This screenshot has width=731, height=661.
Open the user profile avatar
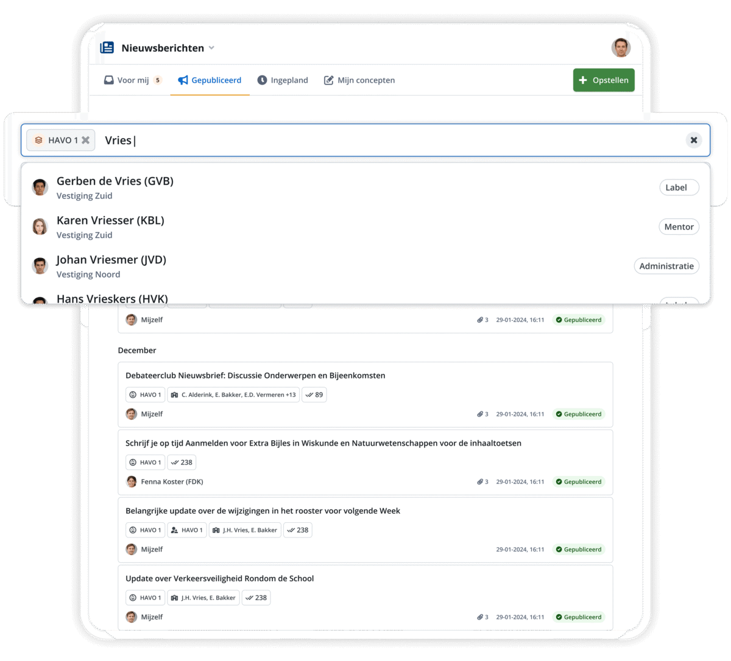pyautogui.click(x=621, y=47)
